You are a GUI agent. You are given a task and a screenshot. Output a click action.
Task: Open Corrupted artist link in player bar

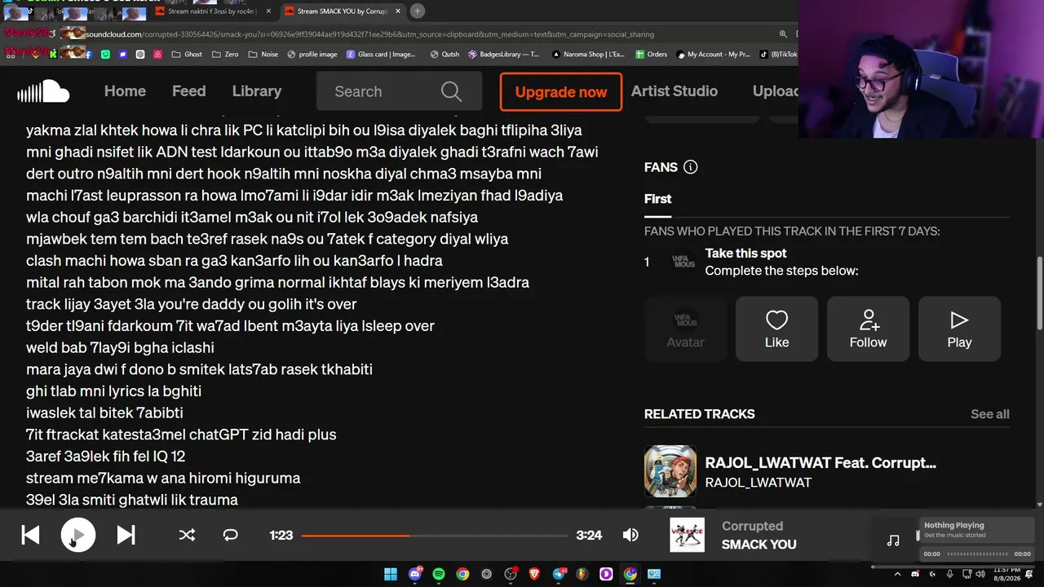point(752,526)
